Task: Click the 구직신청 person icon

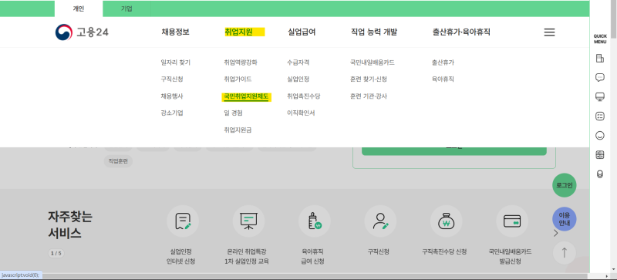Action: pyautogui.click(x=380, y=221)
